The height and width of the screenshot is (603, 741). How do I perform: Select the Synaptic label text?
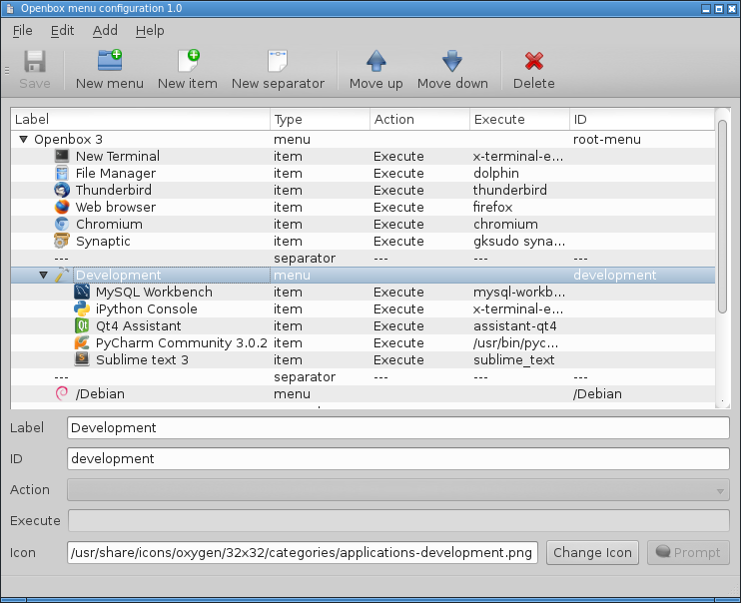[x=103, y=242]
